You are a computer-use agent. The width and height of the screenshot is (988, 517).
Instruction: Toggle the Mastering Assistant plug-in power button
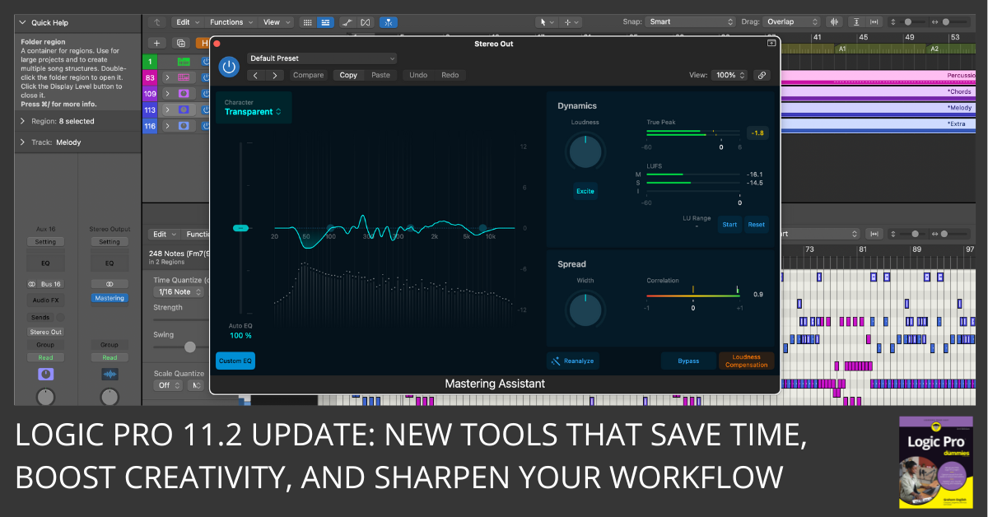click(229, 66)
